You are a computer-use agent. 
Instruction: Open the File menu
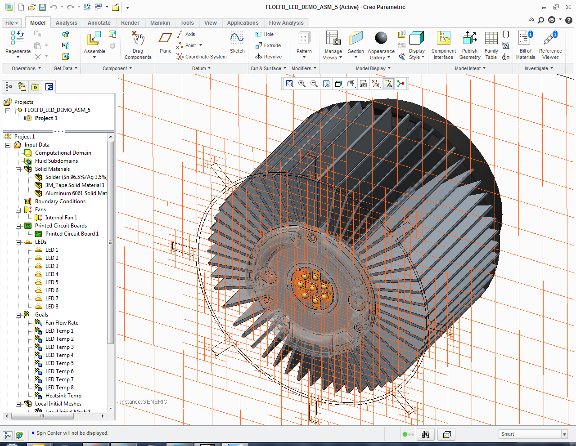point(12,23)
